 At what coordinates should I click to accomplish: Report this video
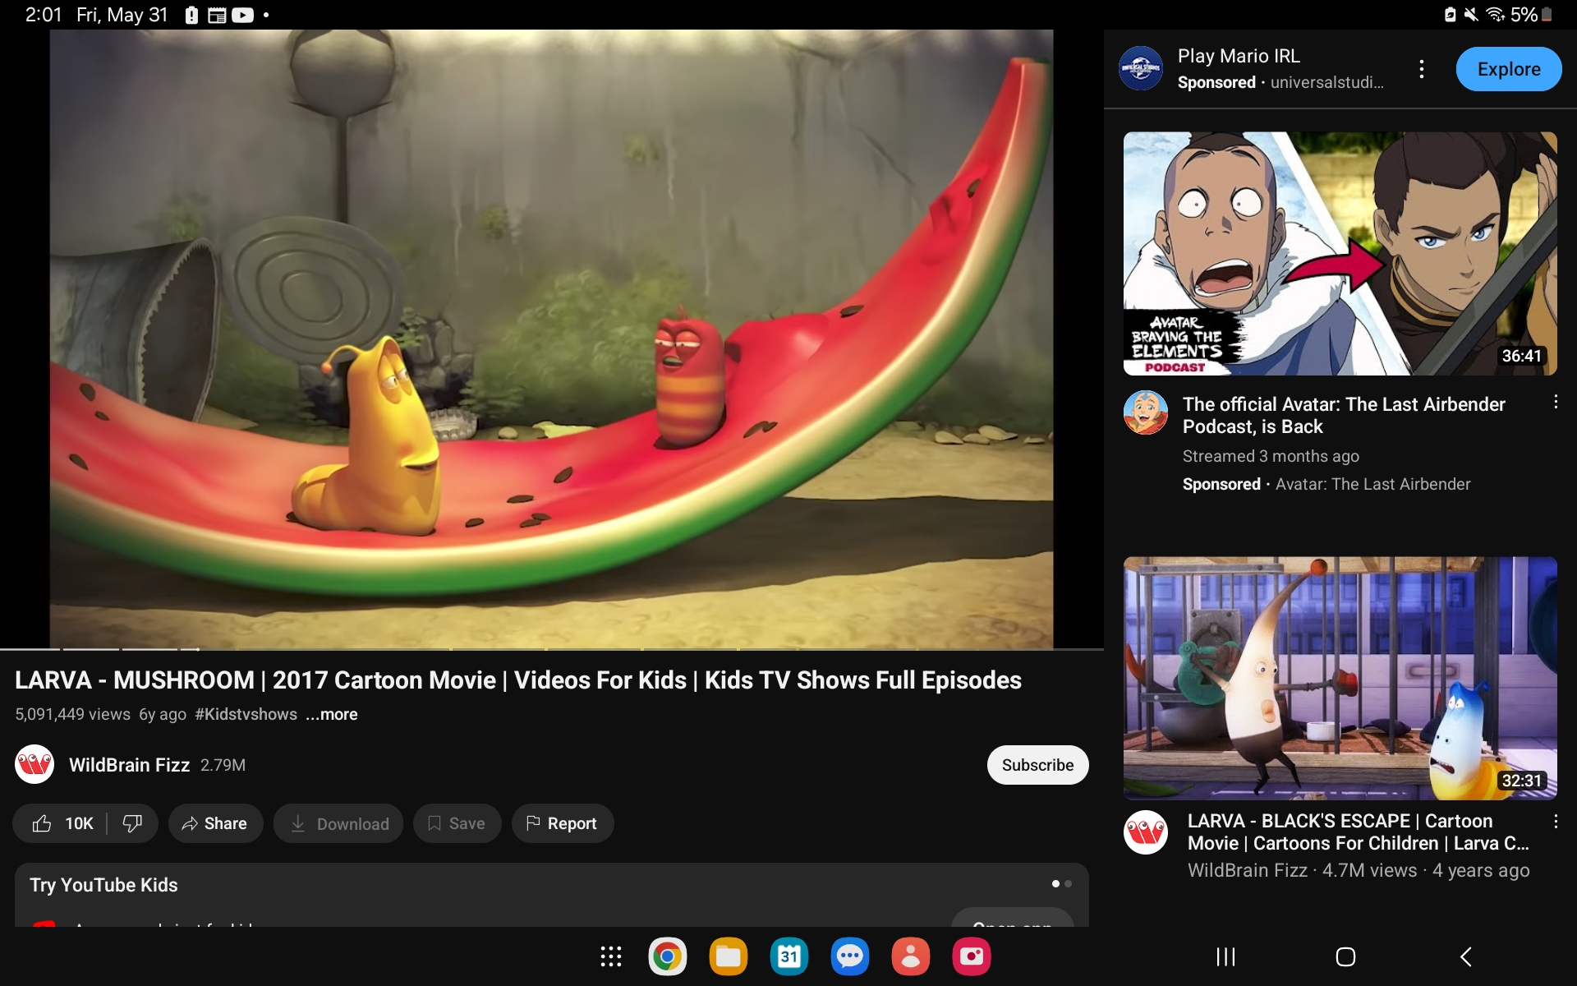coord(562,823)
